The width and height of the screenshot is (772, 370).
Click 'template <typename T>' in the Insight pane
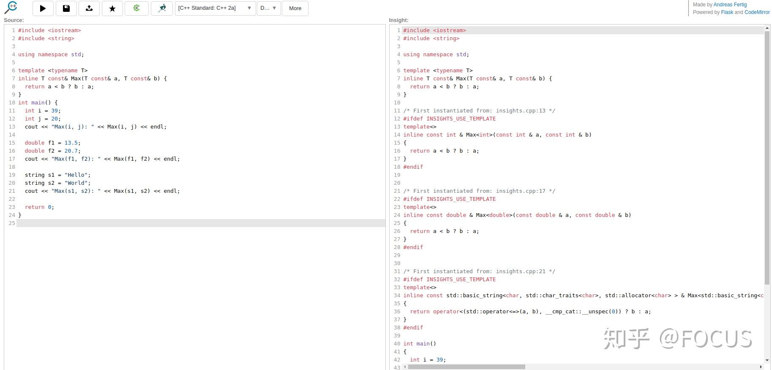(438, 71)
